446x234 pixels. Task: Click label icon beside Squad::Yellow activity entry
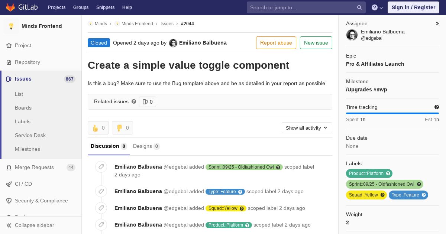[101, 208]
